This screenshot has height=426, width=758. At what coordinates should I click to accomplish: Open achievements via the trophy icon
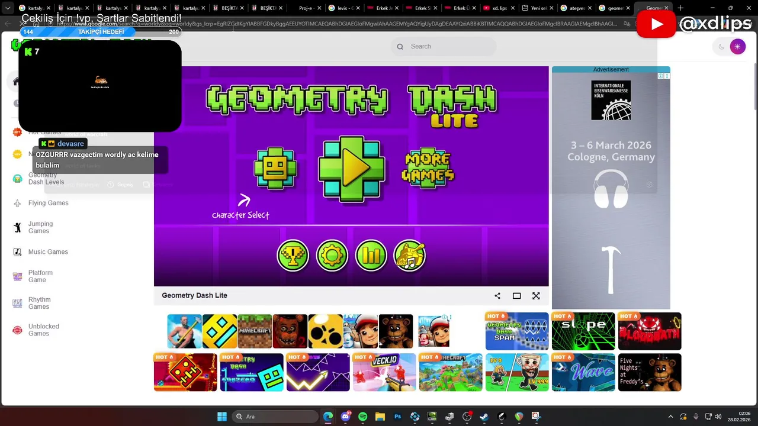tap(293, 256)
